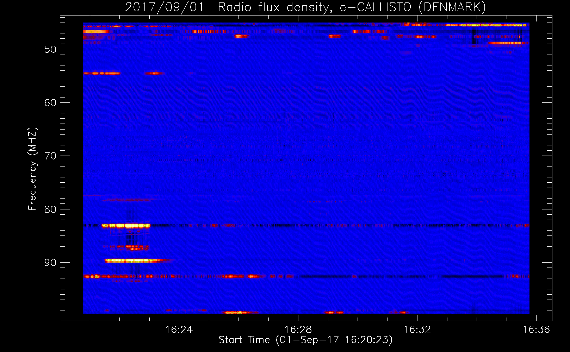This screenshot has width=570, height=352.
Task: Click the 16:24 time tick label
Action: pos(179,329)
